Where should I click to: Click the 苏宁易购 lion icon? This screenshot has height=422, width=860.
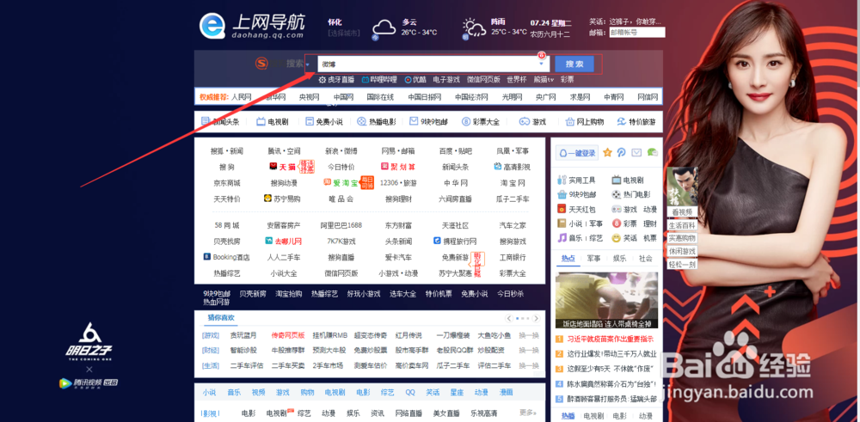pyautogui.click(x=267, y=199)
